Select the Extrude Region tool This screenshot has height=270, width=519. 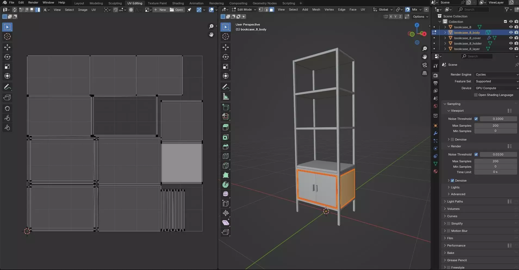[x=225, y=128]
